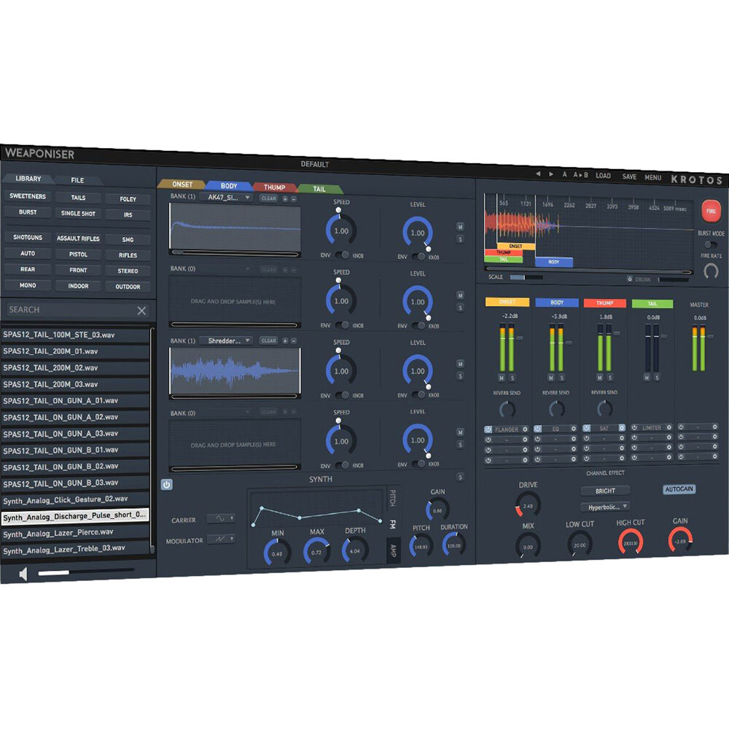Click the next preset arrow

tap(550, 174)
